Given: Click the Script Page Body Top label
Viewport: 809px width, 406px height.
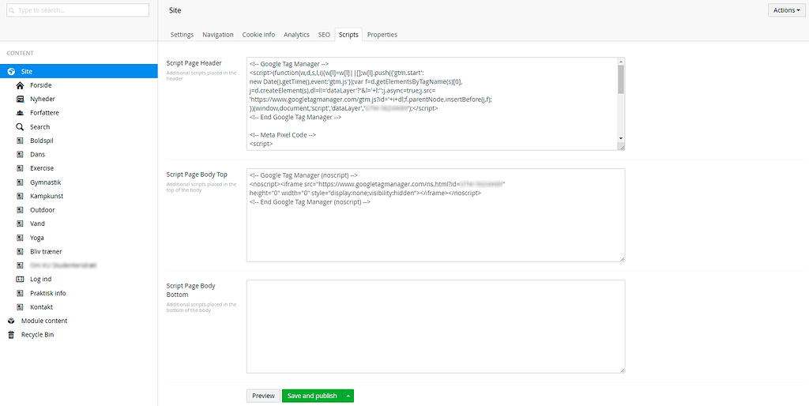Looking at the screenshot, I should point(197,175).
